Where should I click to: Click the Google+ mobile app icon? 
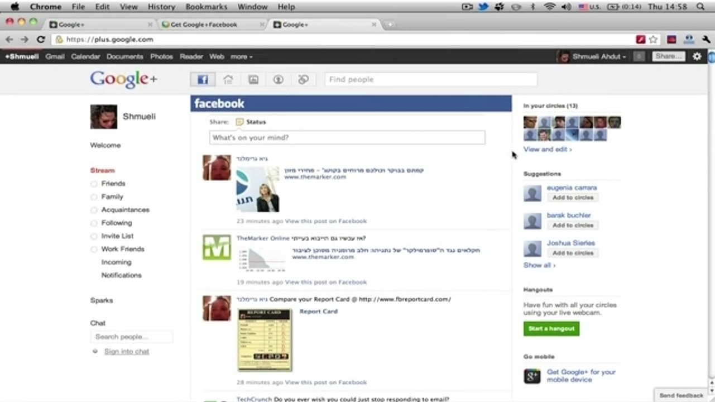pos(532,376)
